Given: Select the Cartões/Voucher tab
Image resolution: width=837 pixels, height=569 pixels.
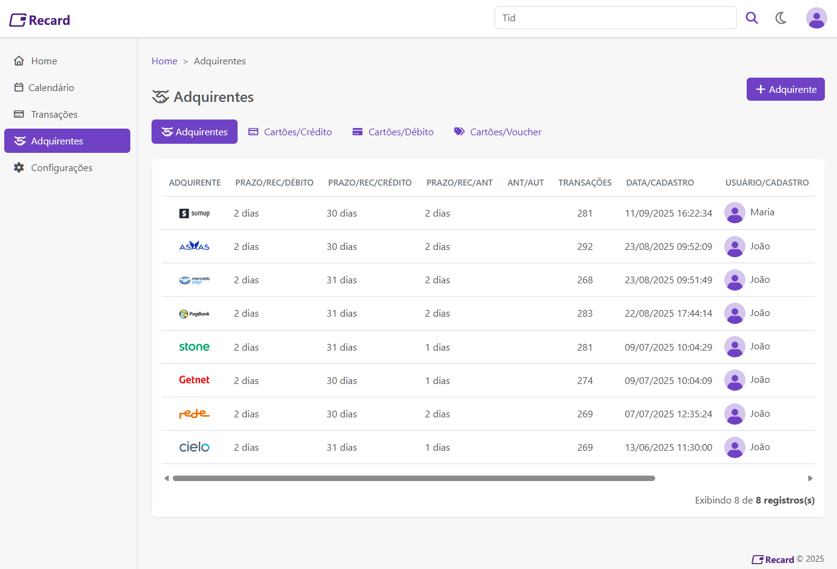Looking at the screenshot, I should point(498,132).
